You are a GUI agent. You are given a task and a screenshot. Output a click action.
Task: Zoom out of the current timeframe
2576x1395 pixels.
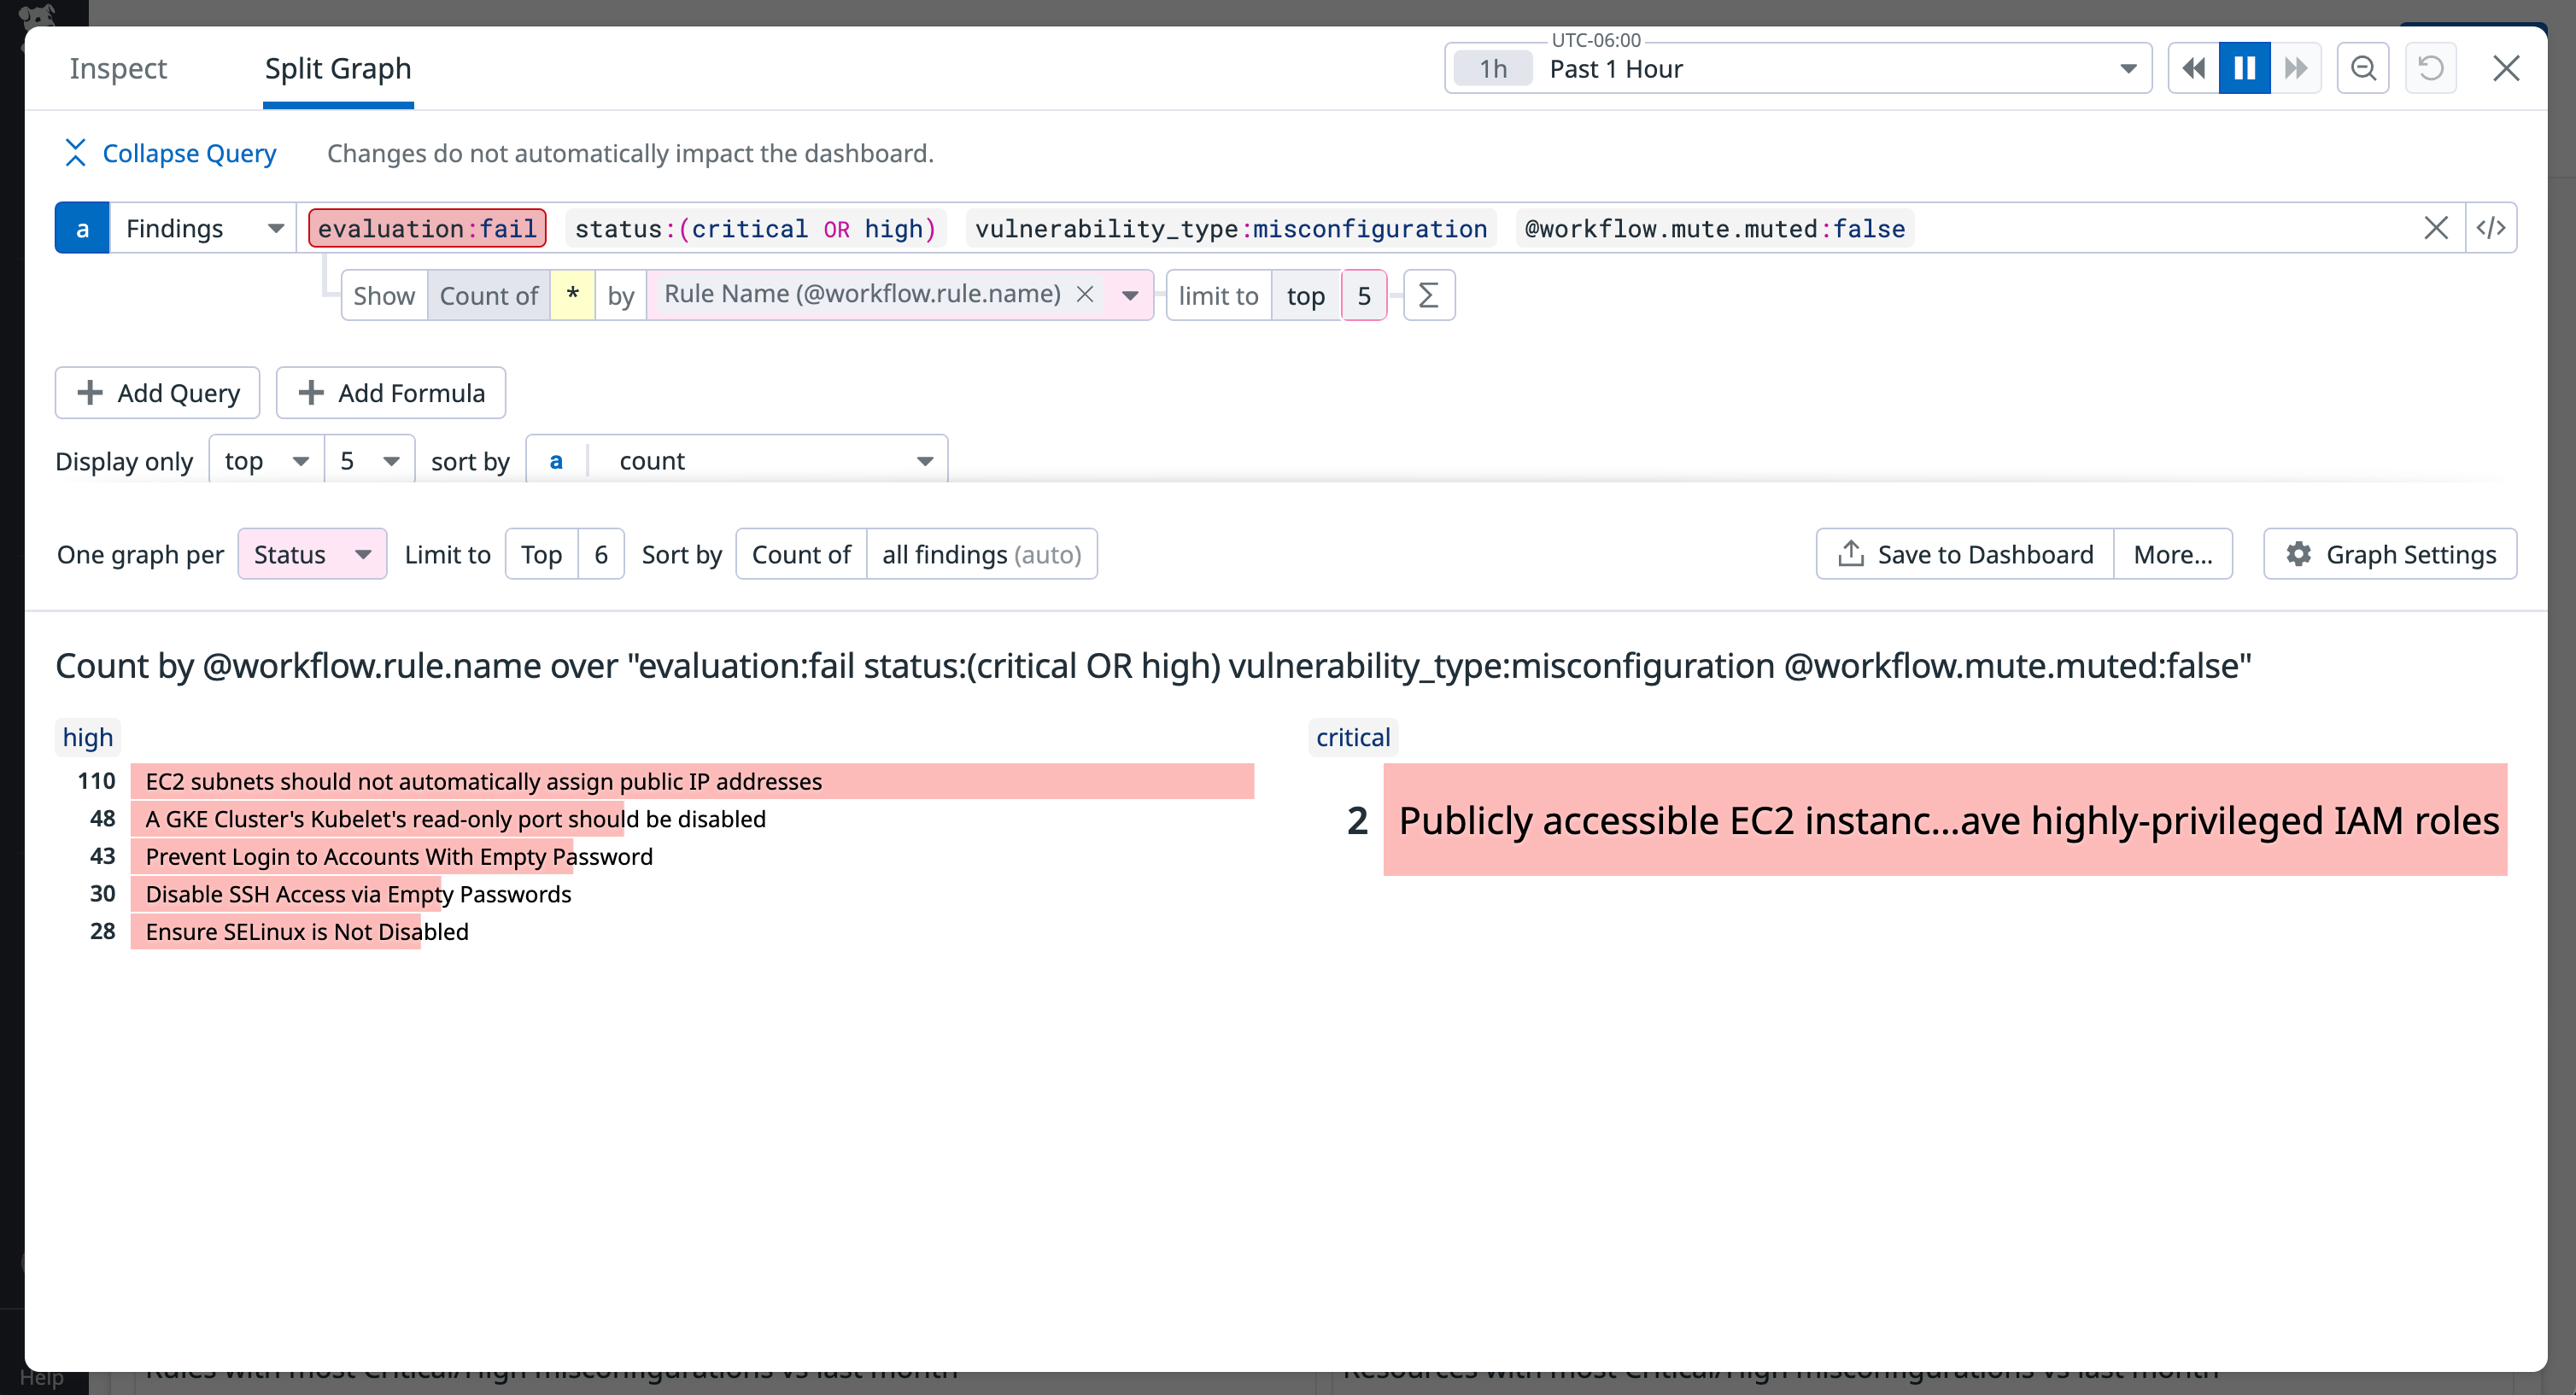2362,67
